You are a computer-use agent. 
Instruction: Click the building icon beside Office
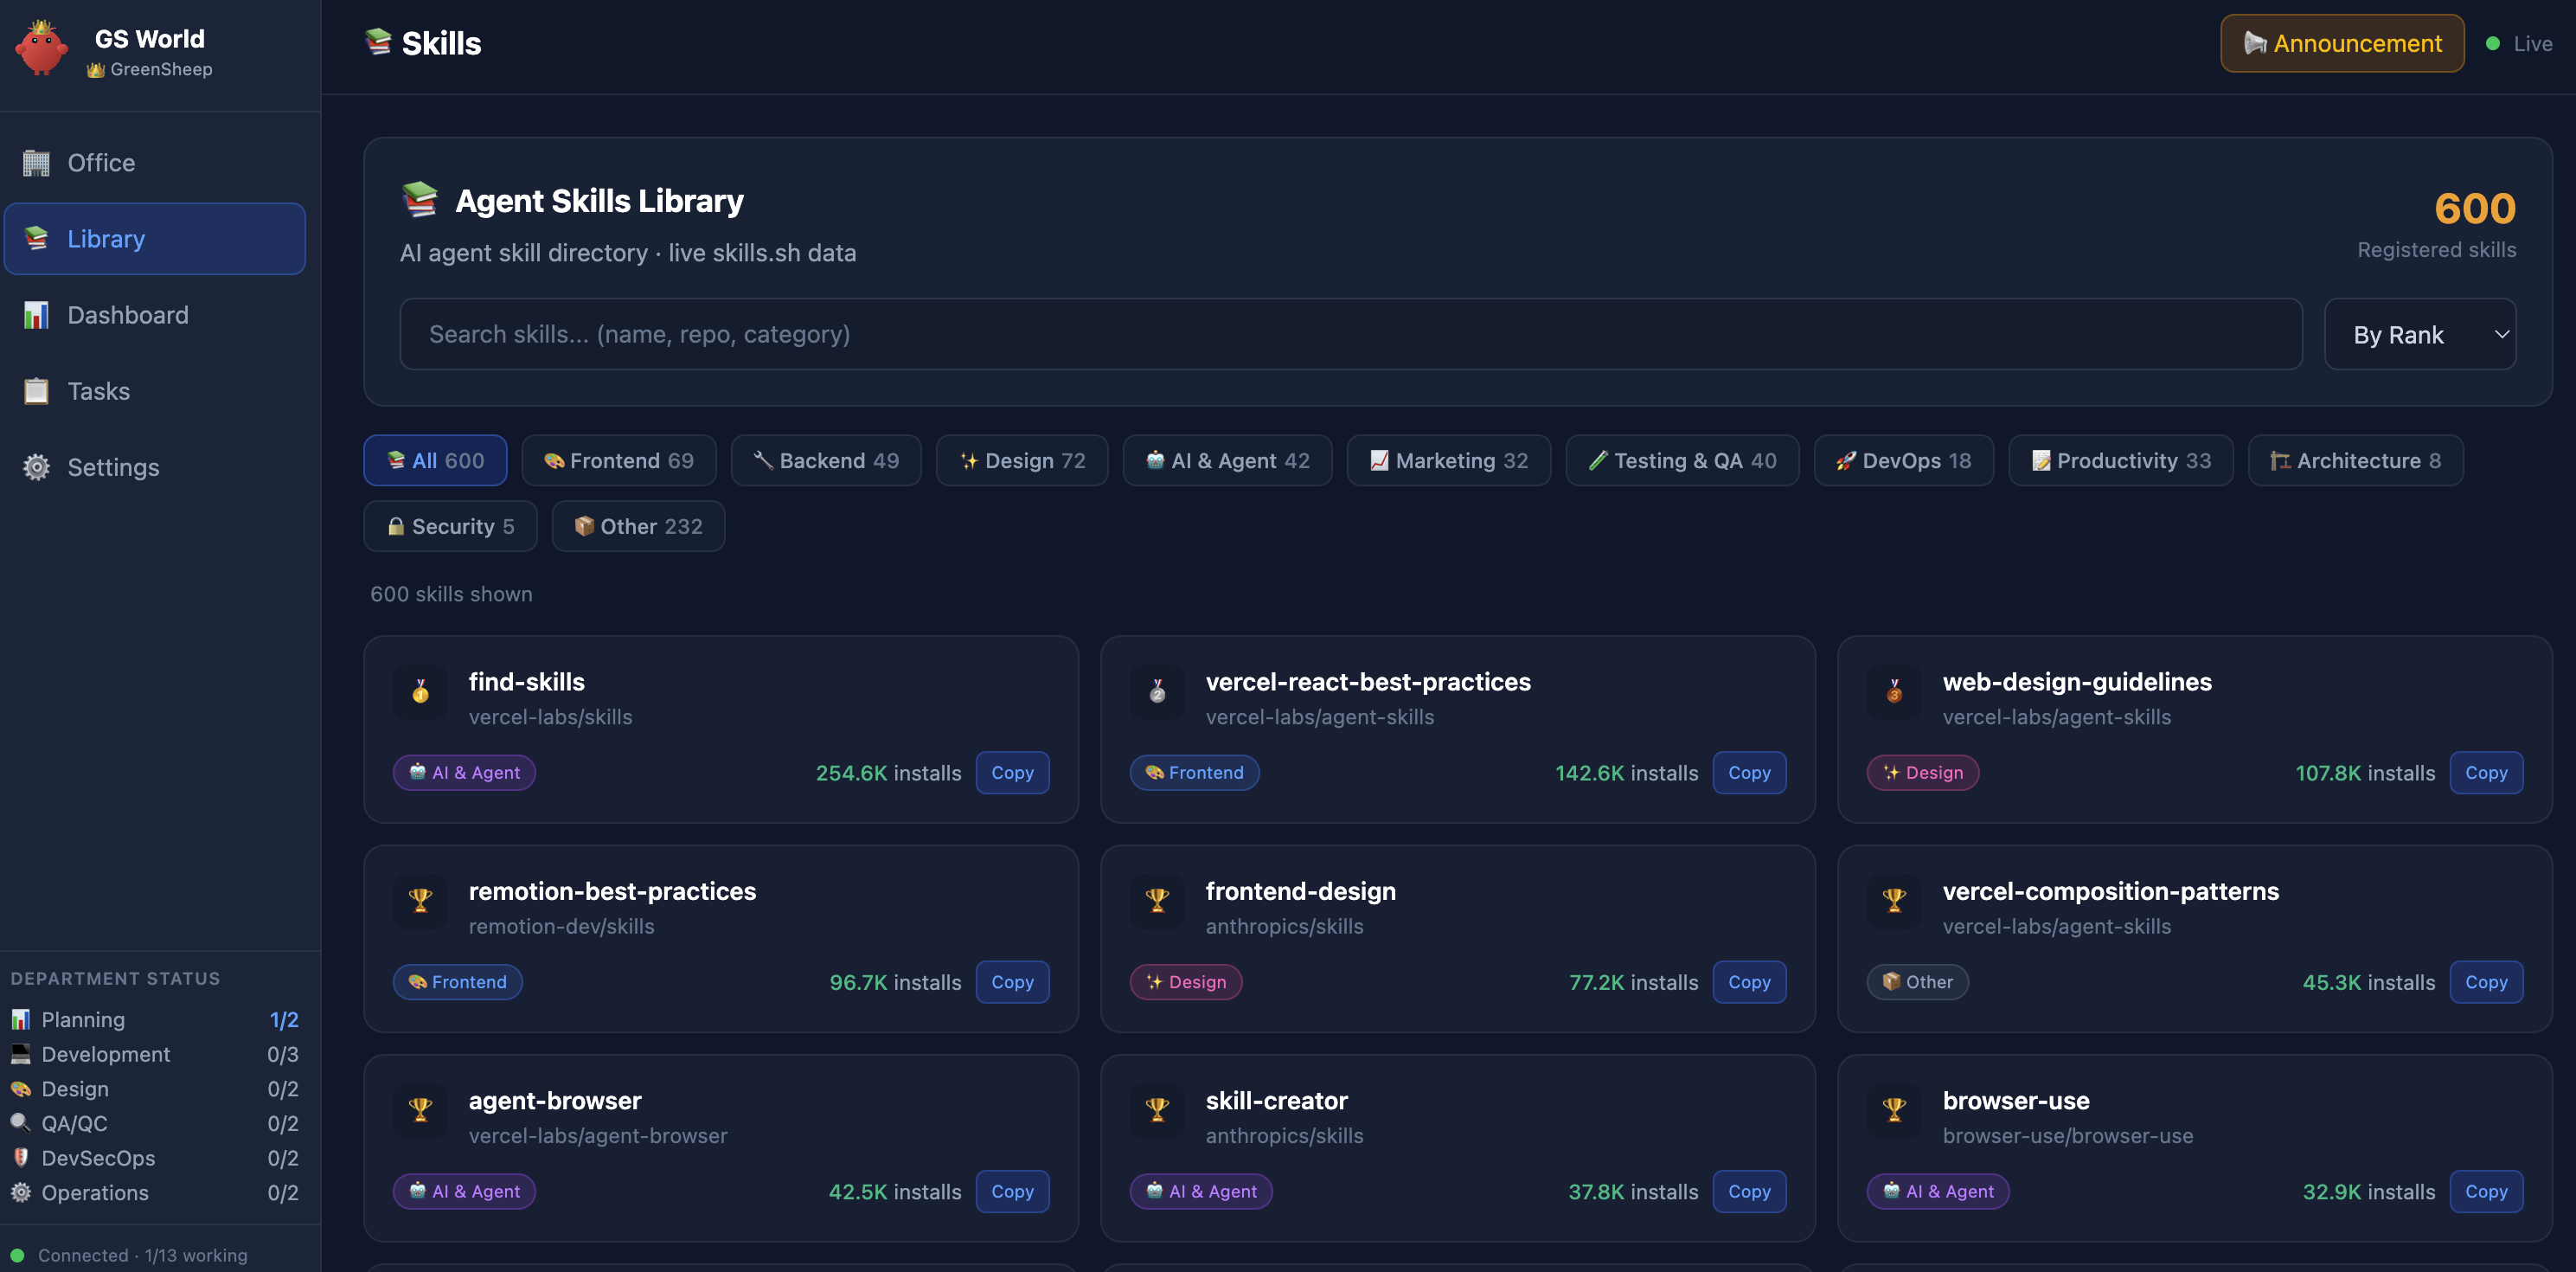36,163
